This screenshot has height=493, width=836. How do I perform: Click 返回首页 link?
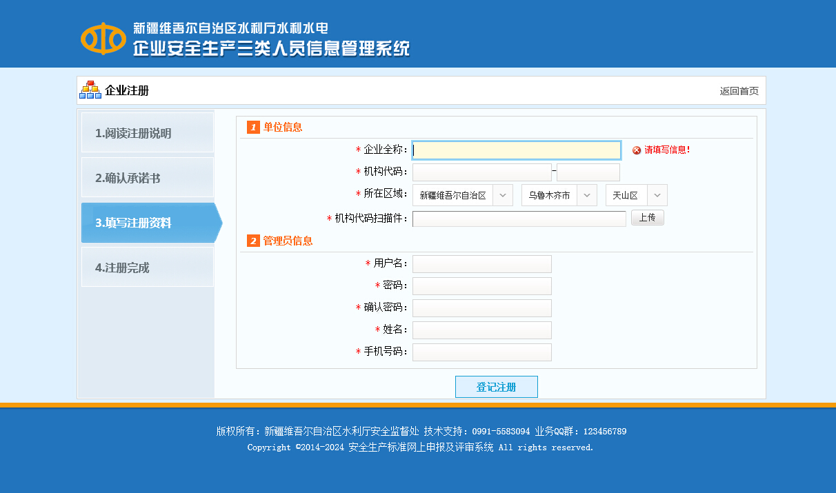click(739, 91)
